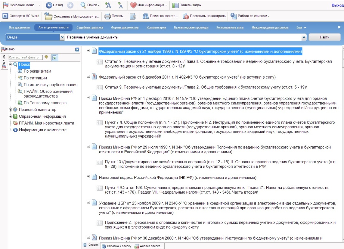
Task: Collapse the law N 129-ФЗ entry
Action: (88, 50)
